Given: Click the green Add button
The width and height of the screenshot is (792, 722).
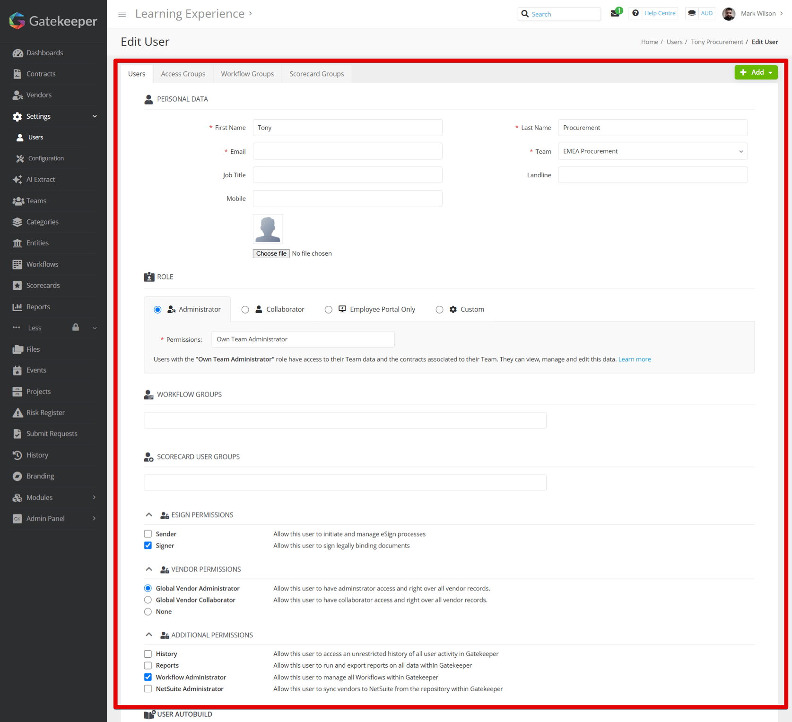Looking at the screenshot, I should (755, 72).
